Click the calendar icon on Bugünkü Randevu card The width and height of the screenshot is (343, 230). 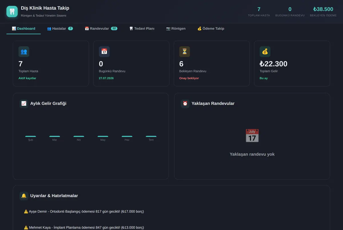tap(104, 52)
